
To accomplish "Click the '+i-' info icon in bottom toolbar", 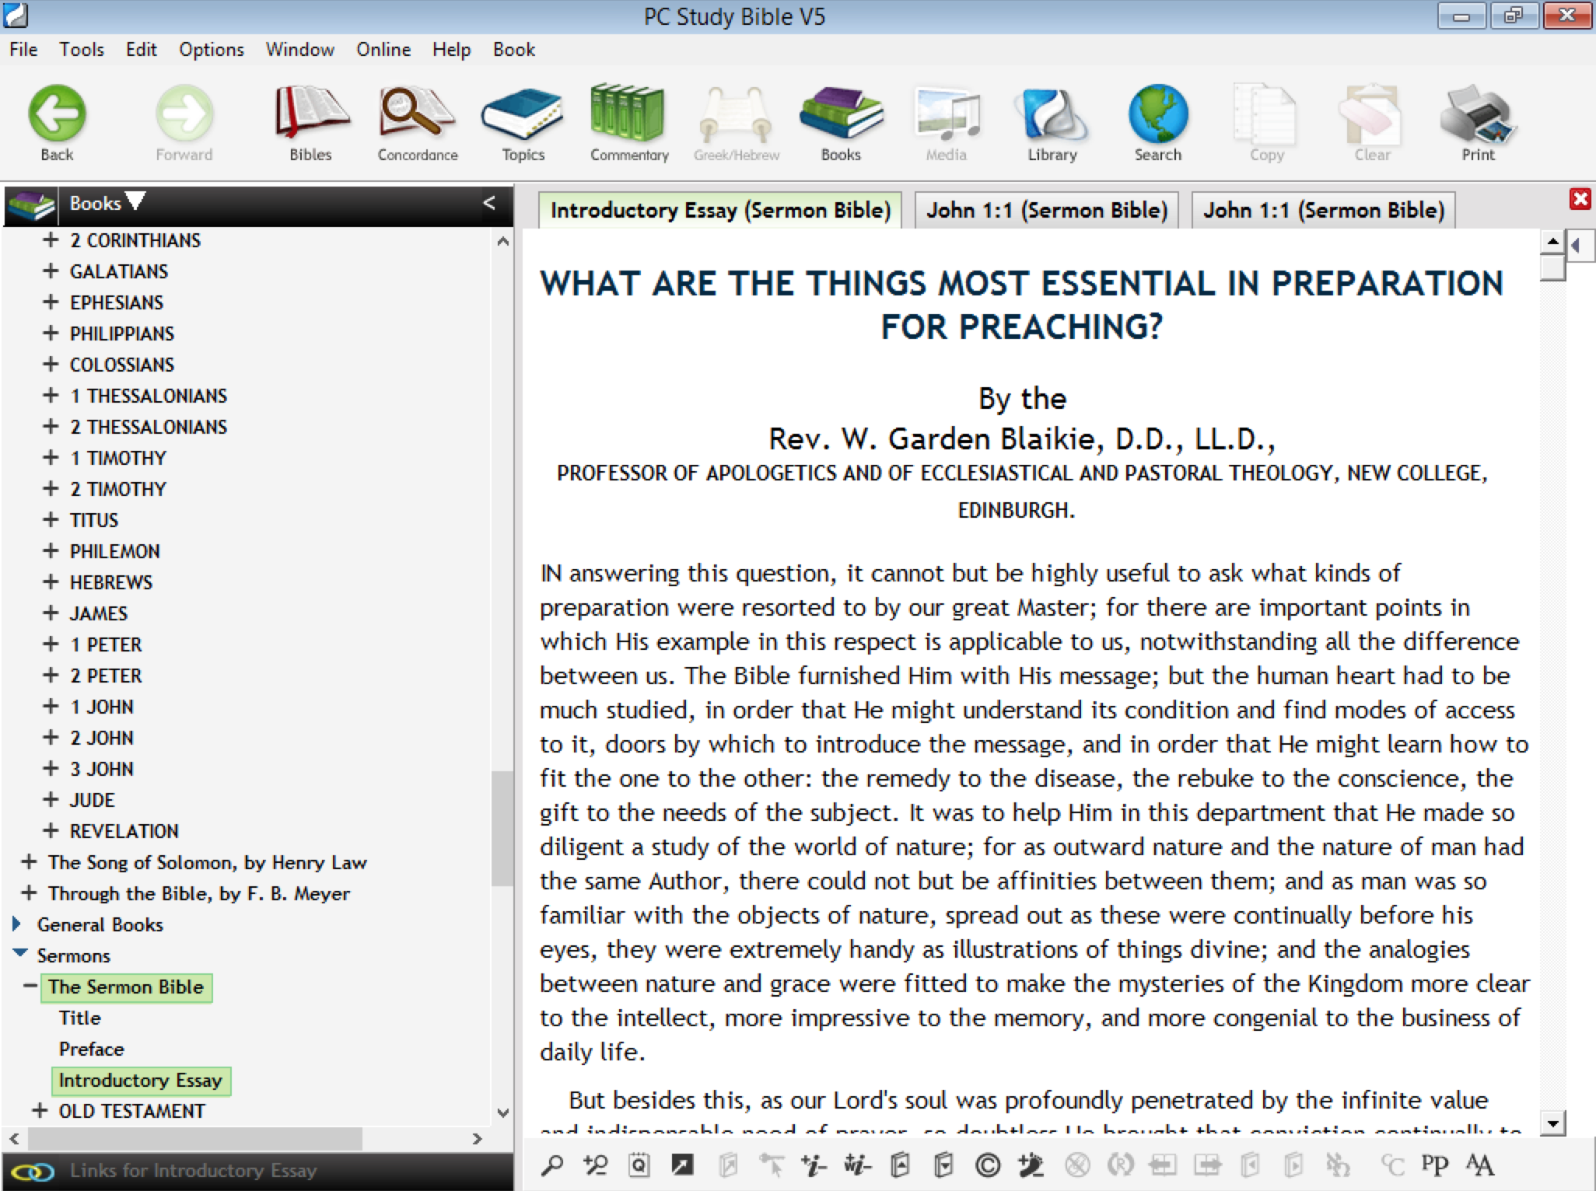I will tap(814, 1165).
